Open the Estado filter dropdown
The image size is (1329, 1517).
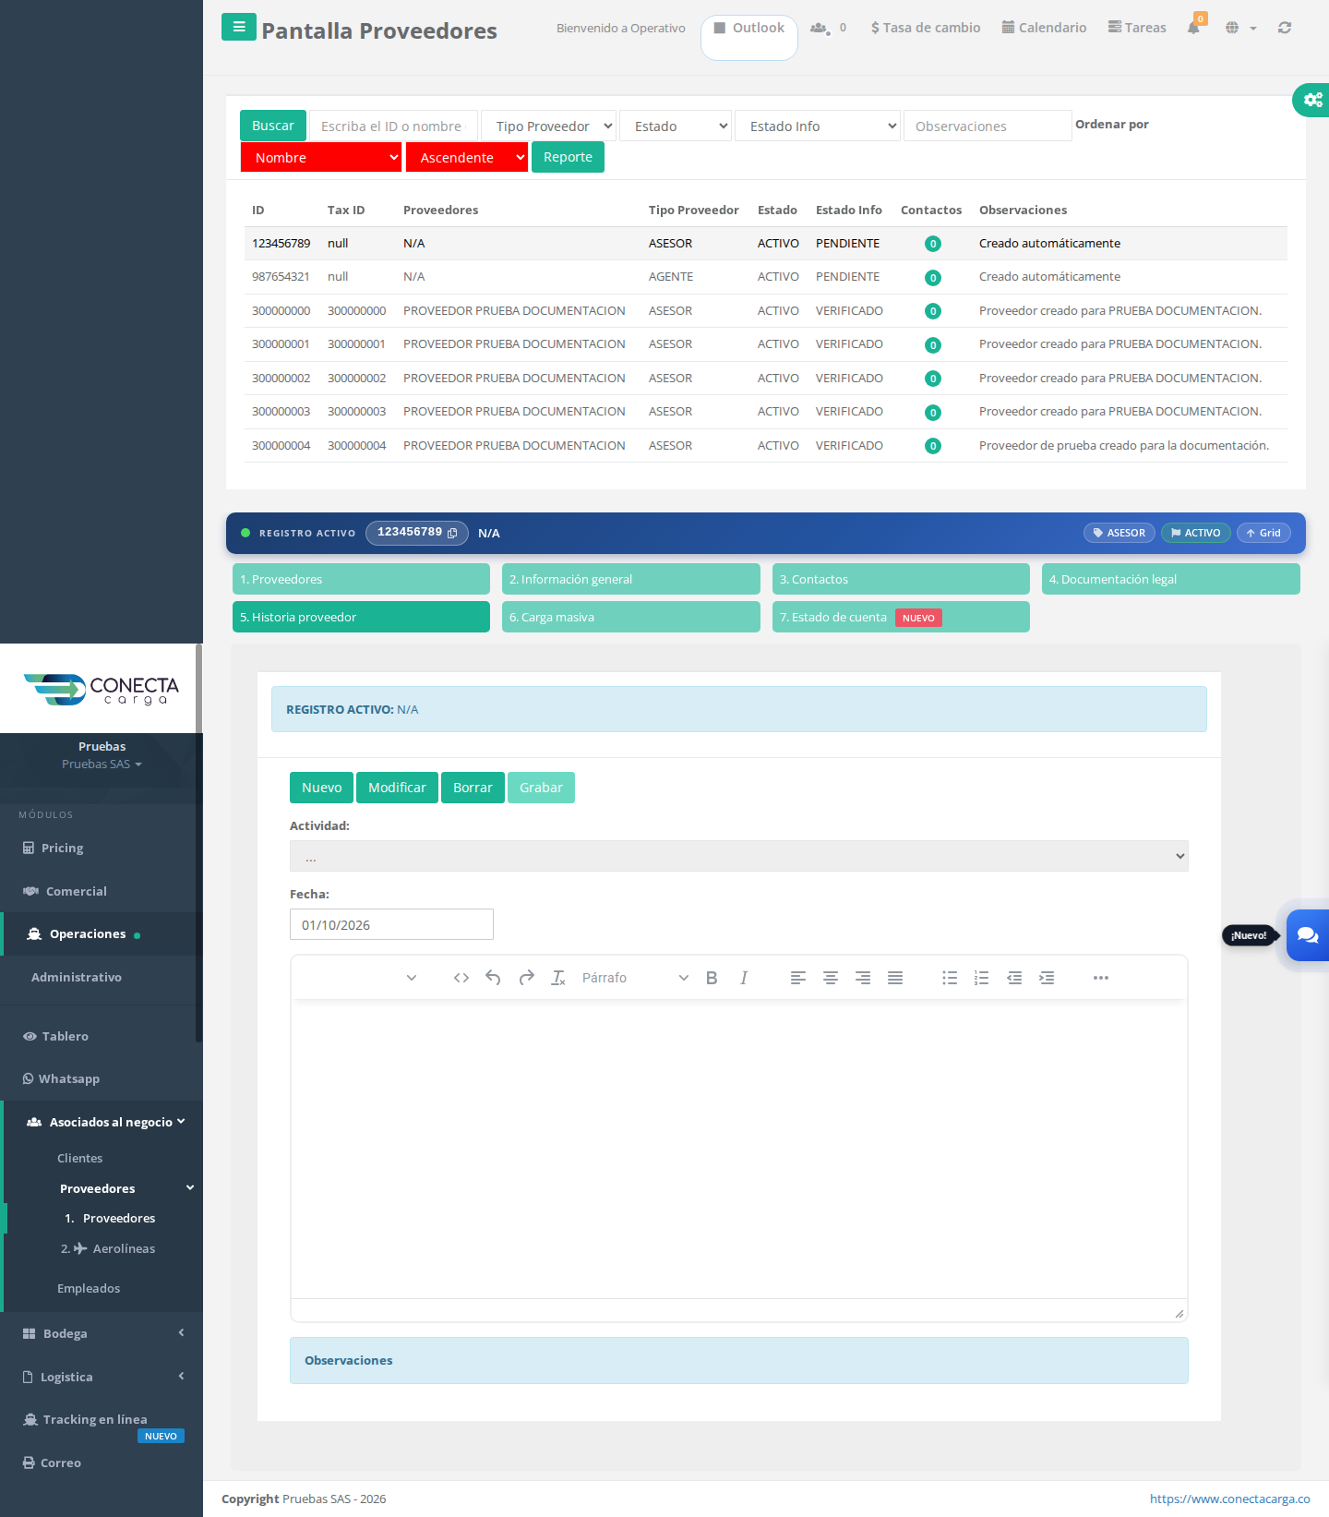[x=676, y=126]
